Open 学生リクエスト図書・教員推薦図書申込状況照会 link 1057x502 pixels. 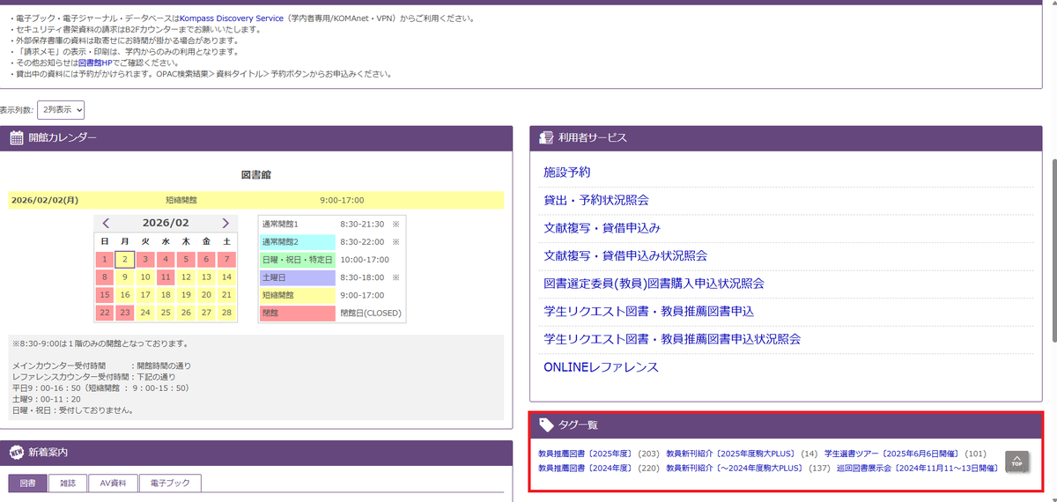tap(672, 339)
